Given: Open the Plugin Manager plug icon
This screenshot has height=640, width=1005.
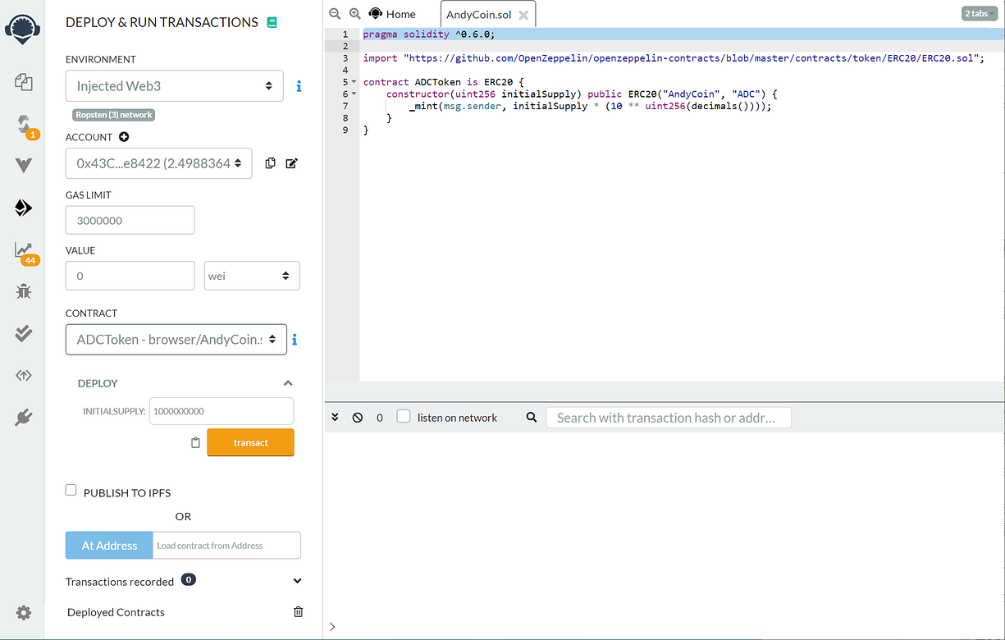Looking at the screenshot, I should coord(23,418).
